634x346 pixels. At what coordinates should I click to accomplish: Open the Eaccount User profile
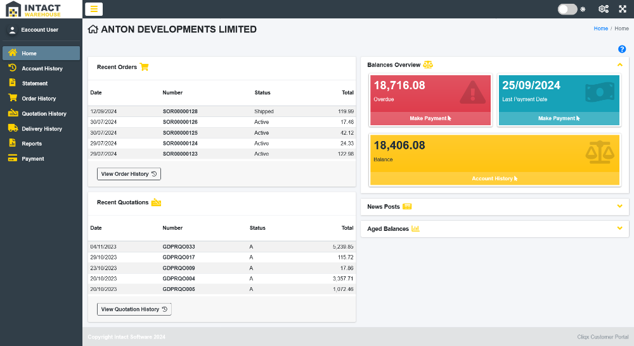click(x=39, y=30)
